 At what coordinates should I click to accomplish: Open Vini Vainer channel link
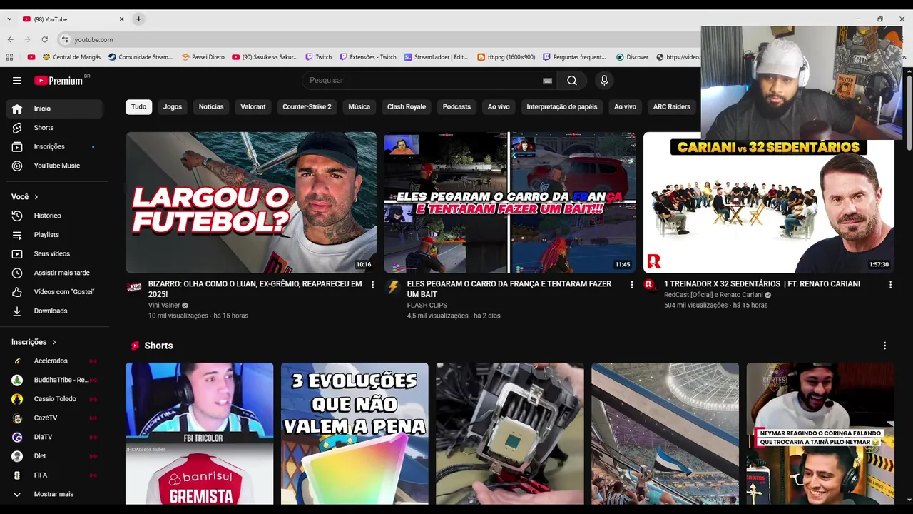[x=164, y=306]
